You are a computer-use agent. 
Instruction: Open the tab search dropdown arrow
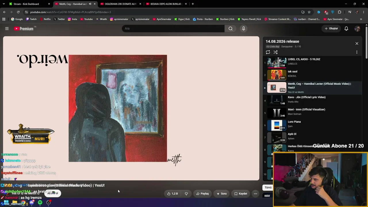(4, 4)
